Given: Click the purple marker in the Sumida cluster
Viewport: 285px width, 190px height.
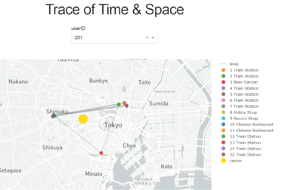Looking at the screenshot, I should 126,105.
